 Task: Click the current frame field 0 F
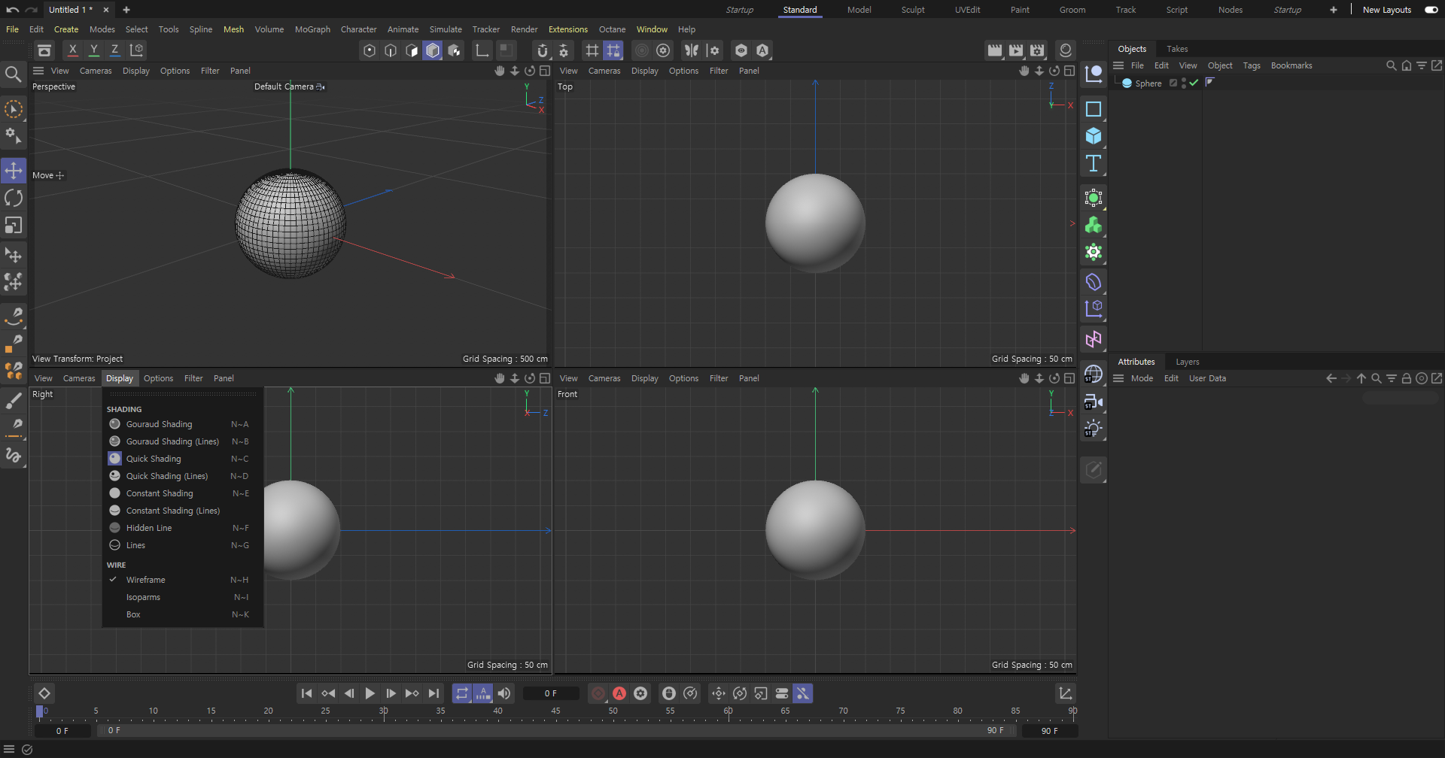pos(551,693)
